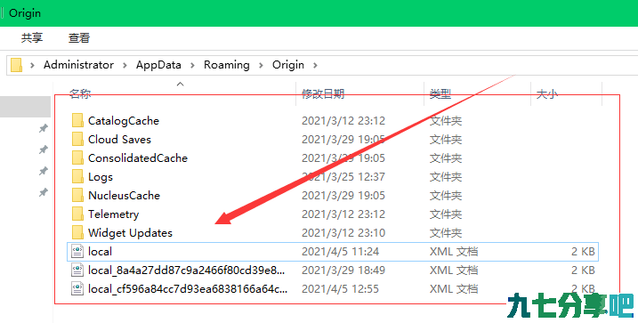This screenshot has width=638, height=323.
Task: Select the ConsolidatedCache folder name
Action: [x=138, y=158]
